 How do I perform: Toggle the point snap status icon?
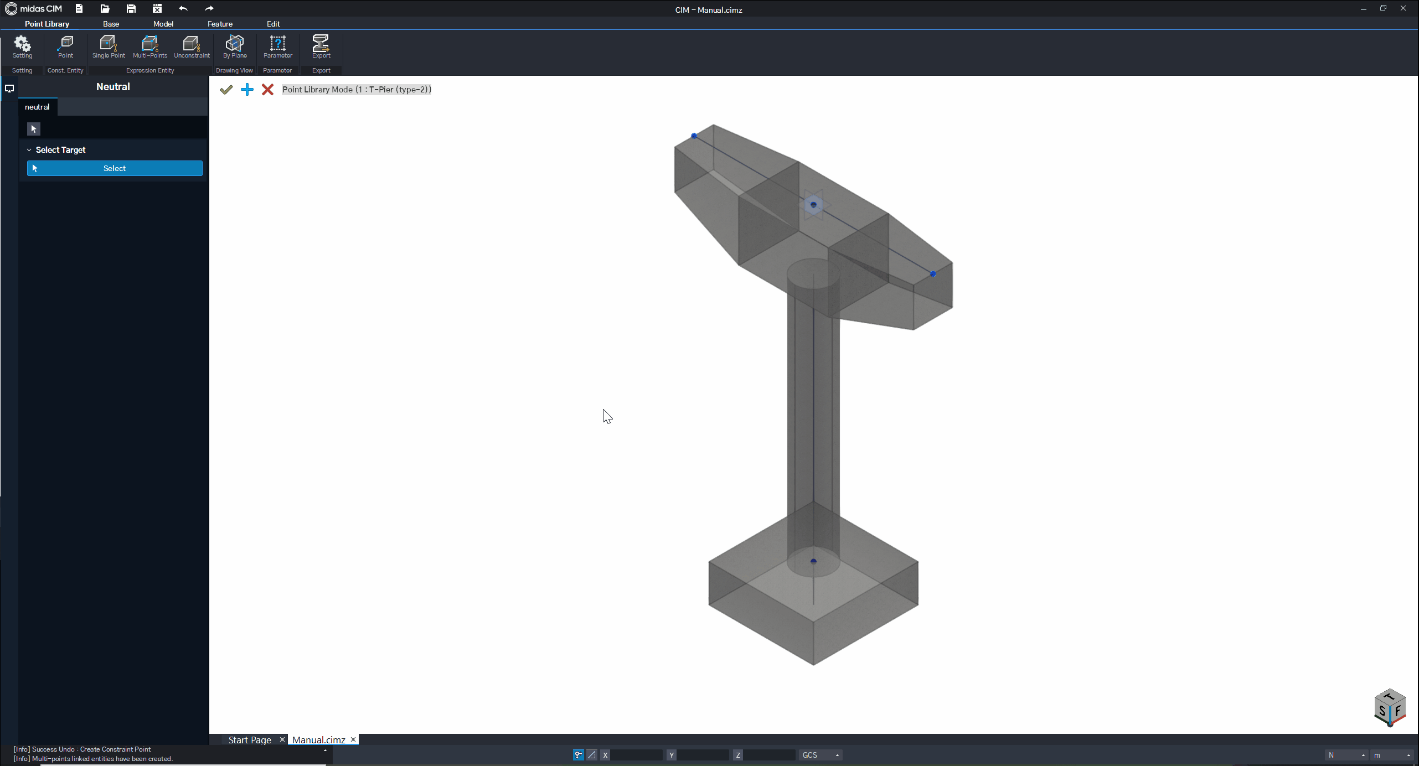coord(578,755)
